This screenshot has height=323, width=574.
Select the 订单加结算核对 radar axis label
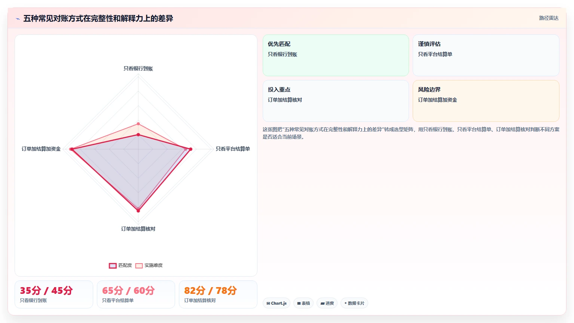tap(138, 229)
